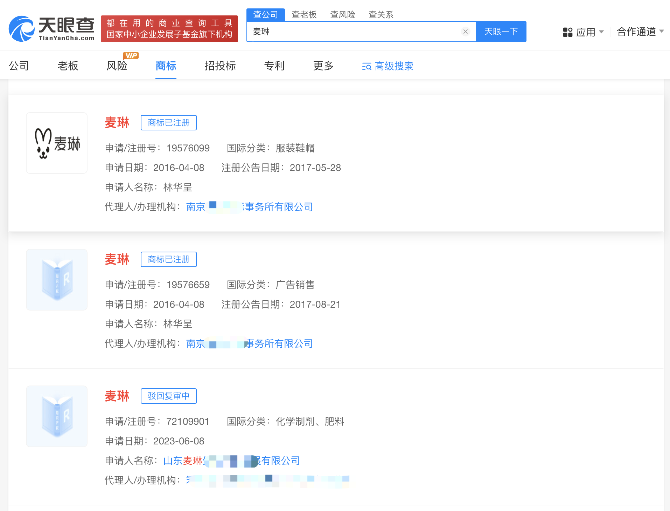
Task: Switch to the 风险 category tab
Action: click(x=117, y=66)
